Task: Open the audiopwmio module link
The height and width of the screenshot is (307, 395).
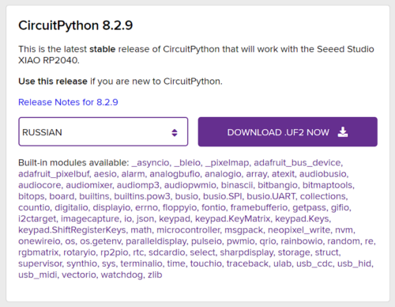Action: (190, 185)
